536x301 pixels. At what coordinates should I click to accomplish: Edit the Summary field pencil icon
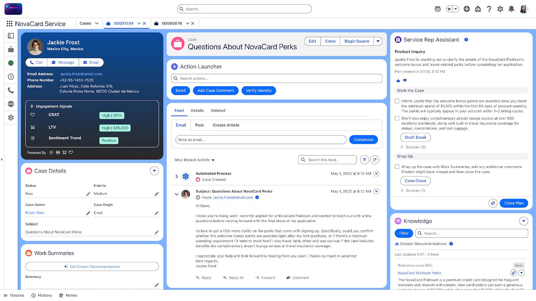(156, 285)
